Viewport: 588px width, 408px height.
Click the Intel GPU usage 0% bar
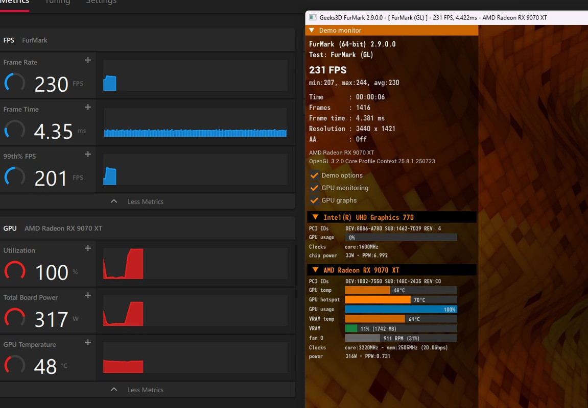(401, 237)
